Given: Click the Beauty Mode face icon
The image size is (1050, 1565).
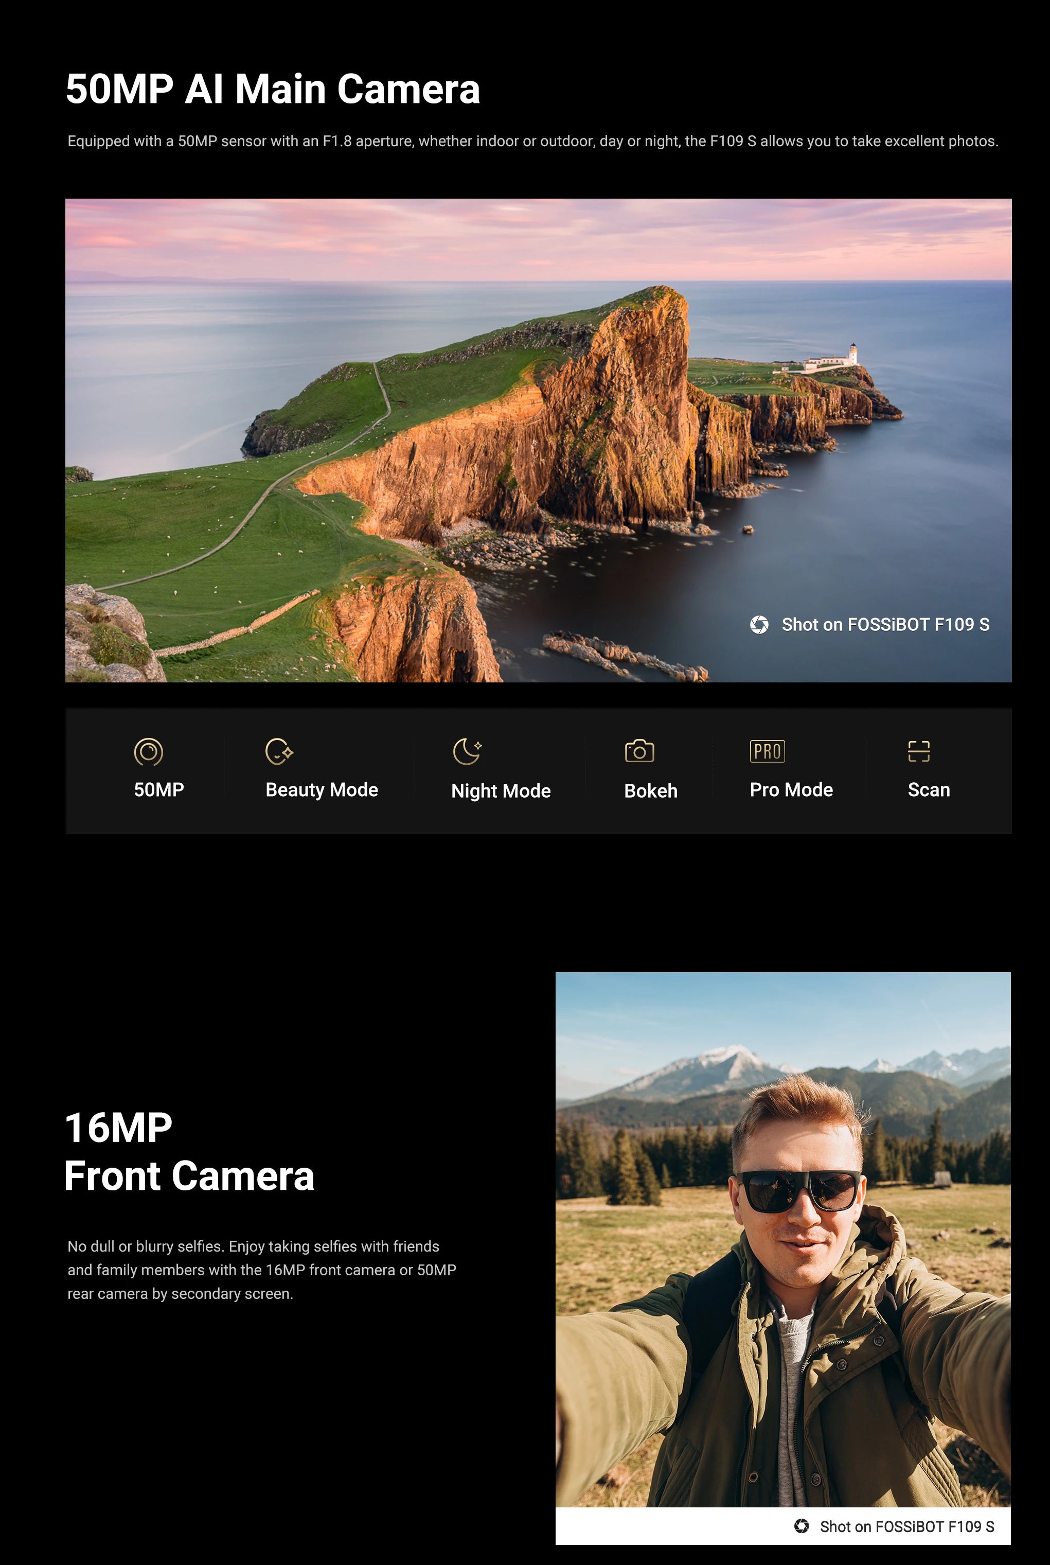Looking at the screenshot, I should (x=278, y=751).
